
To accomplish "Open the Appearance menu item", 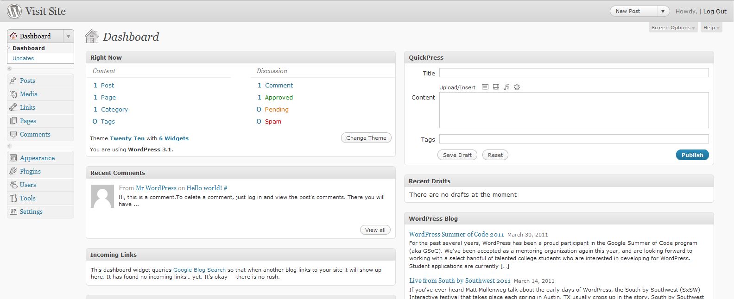I will click(37, 158).
